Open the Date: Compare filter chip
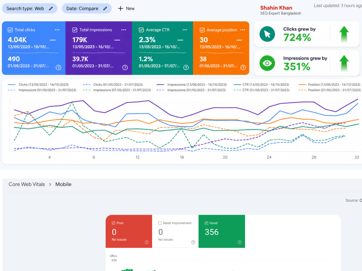 (87, 9)
